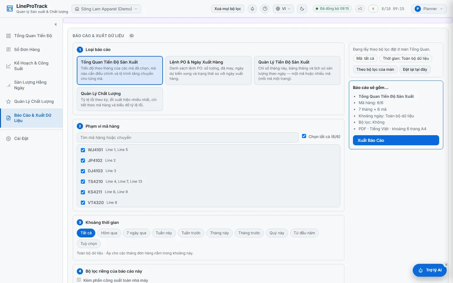Click the Xuất Báo Cáo button
This screenshot has width=453, height=283.
(x=396, y=140)
